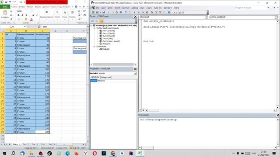Image resolution: width=280 pixels, height=157 pixels.
Task: Toggle Folders view in Project Explorer
Action: [101, 21]
